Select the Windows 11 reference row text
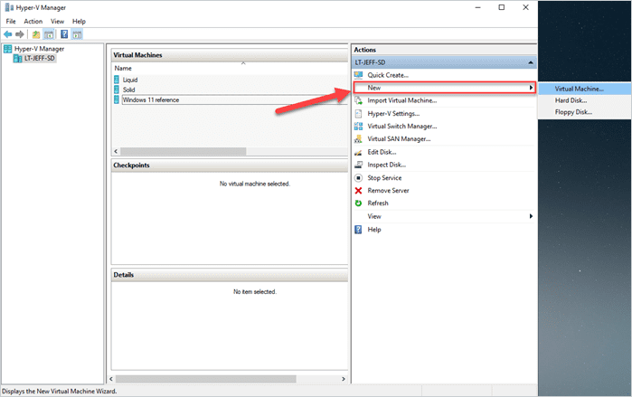 pyautogui.click(x=151, y=100)
